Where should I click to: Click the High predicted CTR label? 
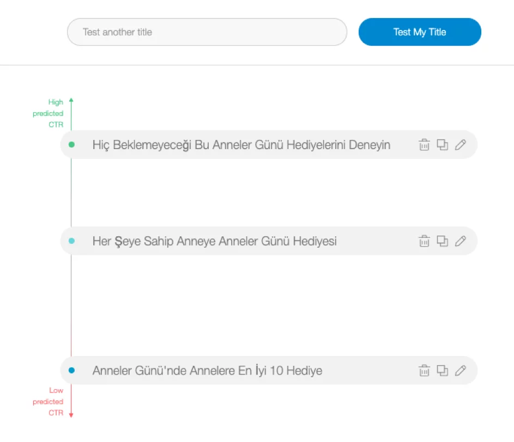pyautogui.click(x=48, y=113)
